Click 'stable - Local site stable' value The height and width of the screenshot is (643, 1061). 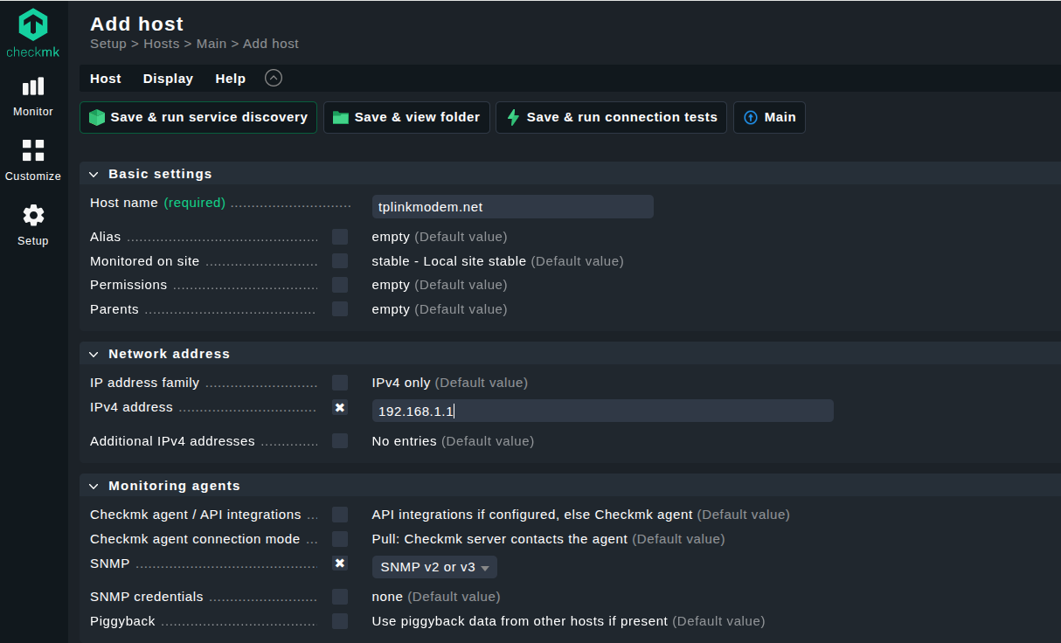tap(449, 261)
